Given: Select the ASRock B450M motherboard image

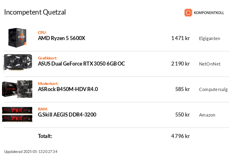Looking at the screenshot, I should (x=17, y=89).
